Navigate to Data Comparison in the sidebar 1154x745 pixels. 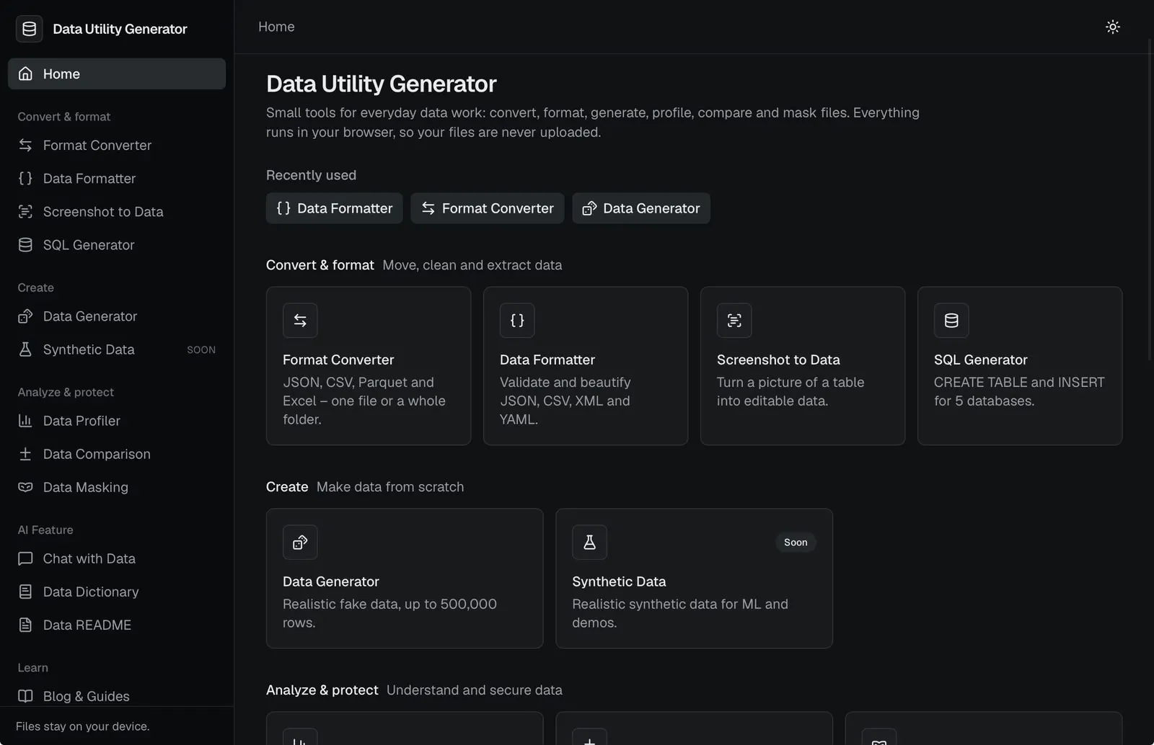(x=117, y=453)
